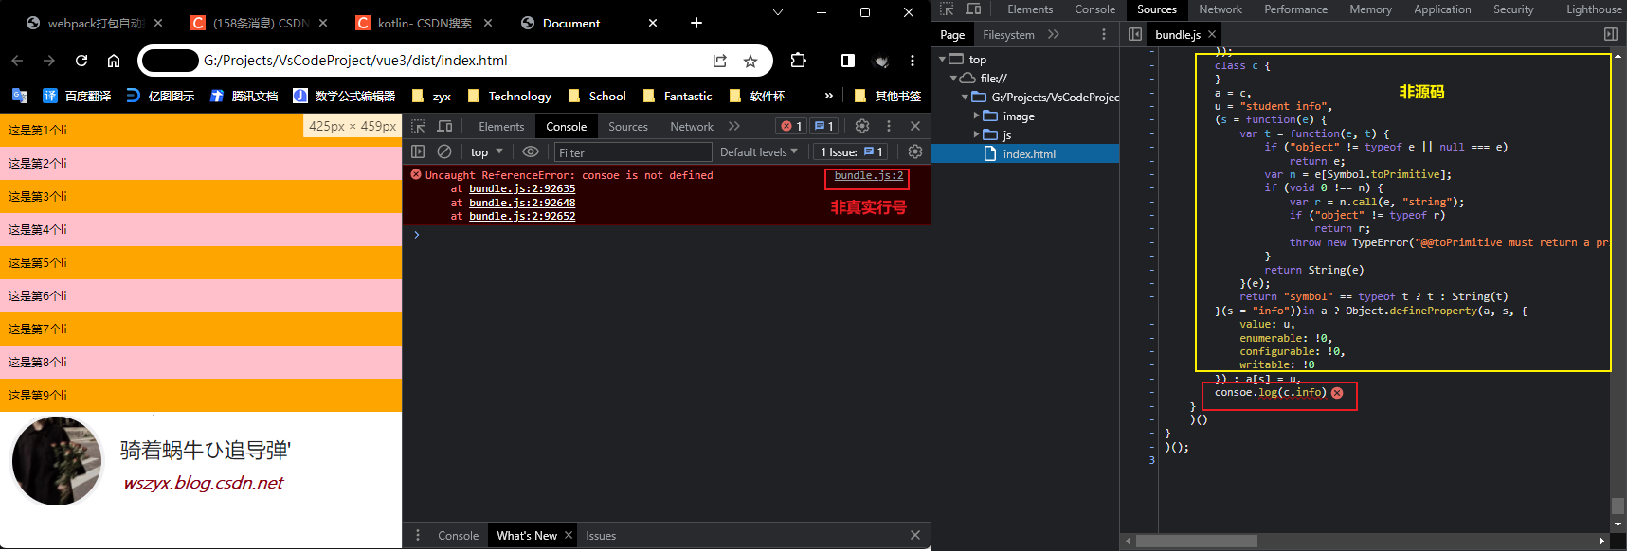Click the blue 1 message counter badge
The height and width of the screenshot is (551, 1627).
(x=824, y=126)
